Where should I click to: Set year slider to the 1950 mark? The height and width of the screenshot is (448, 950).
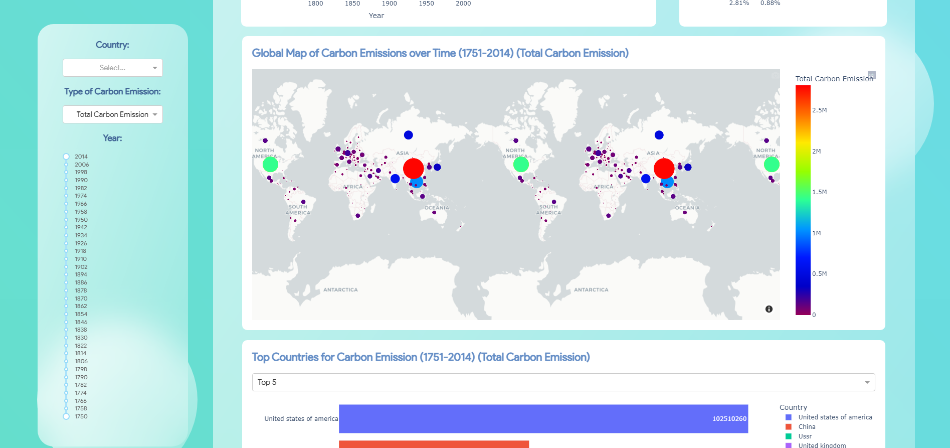click(x=66, y=220)
